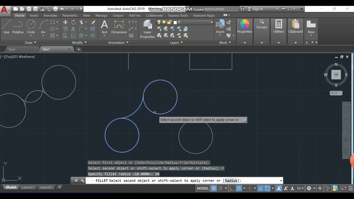Switch to the Annotate tab

[50, 15]
